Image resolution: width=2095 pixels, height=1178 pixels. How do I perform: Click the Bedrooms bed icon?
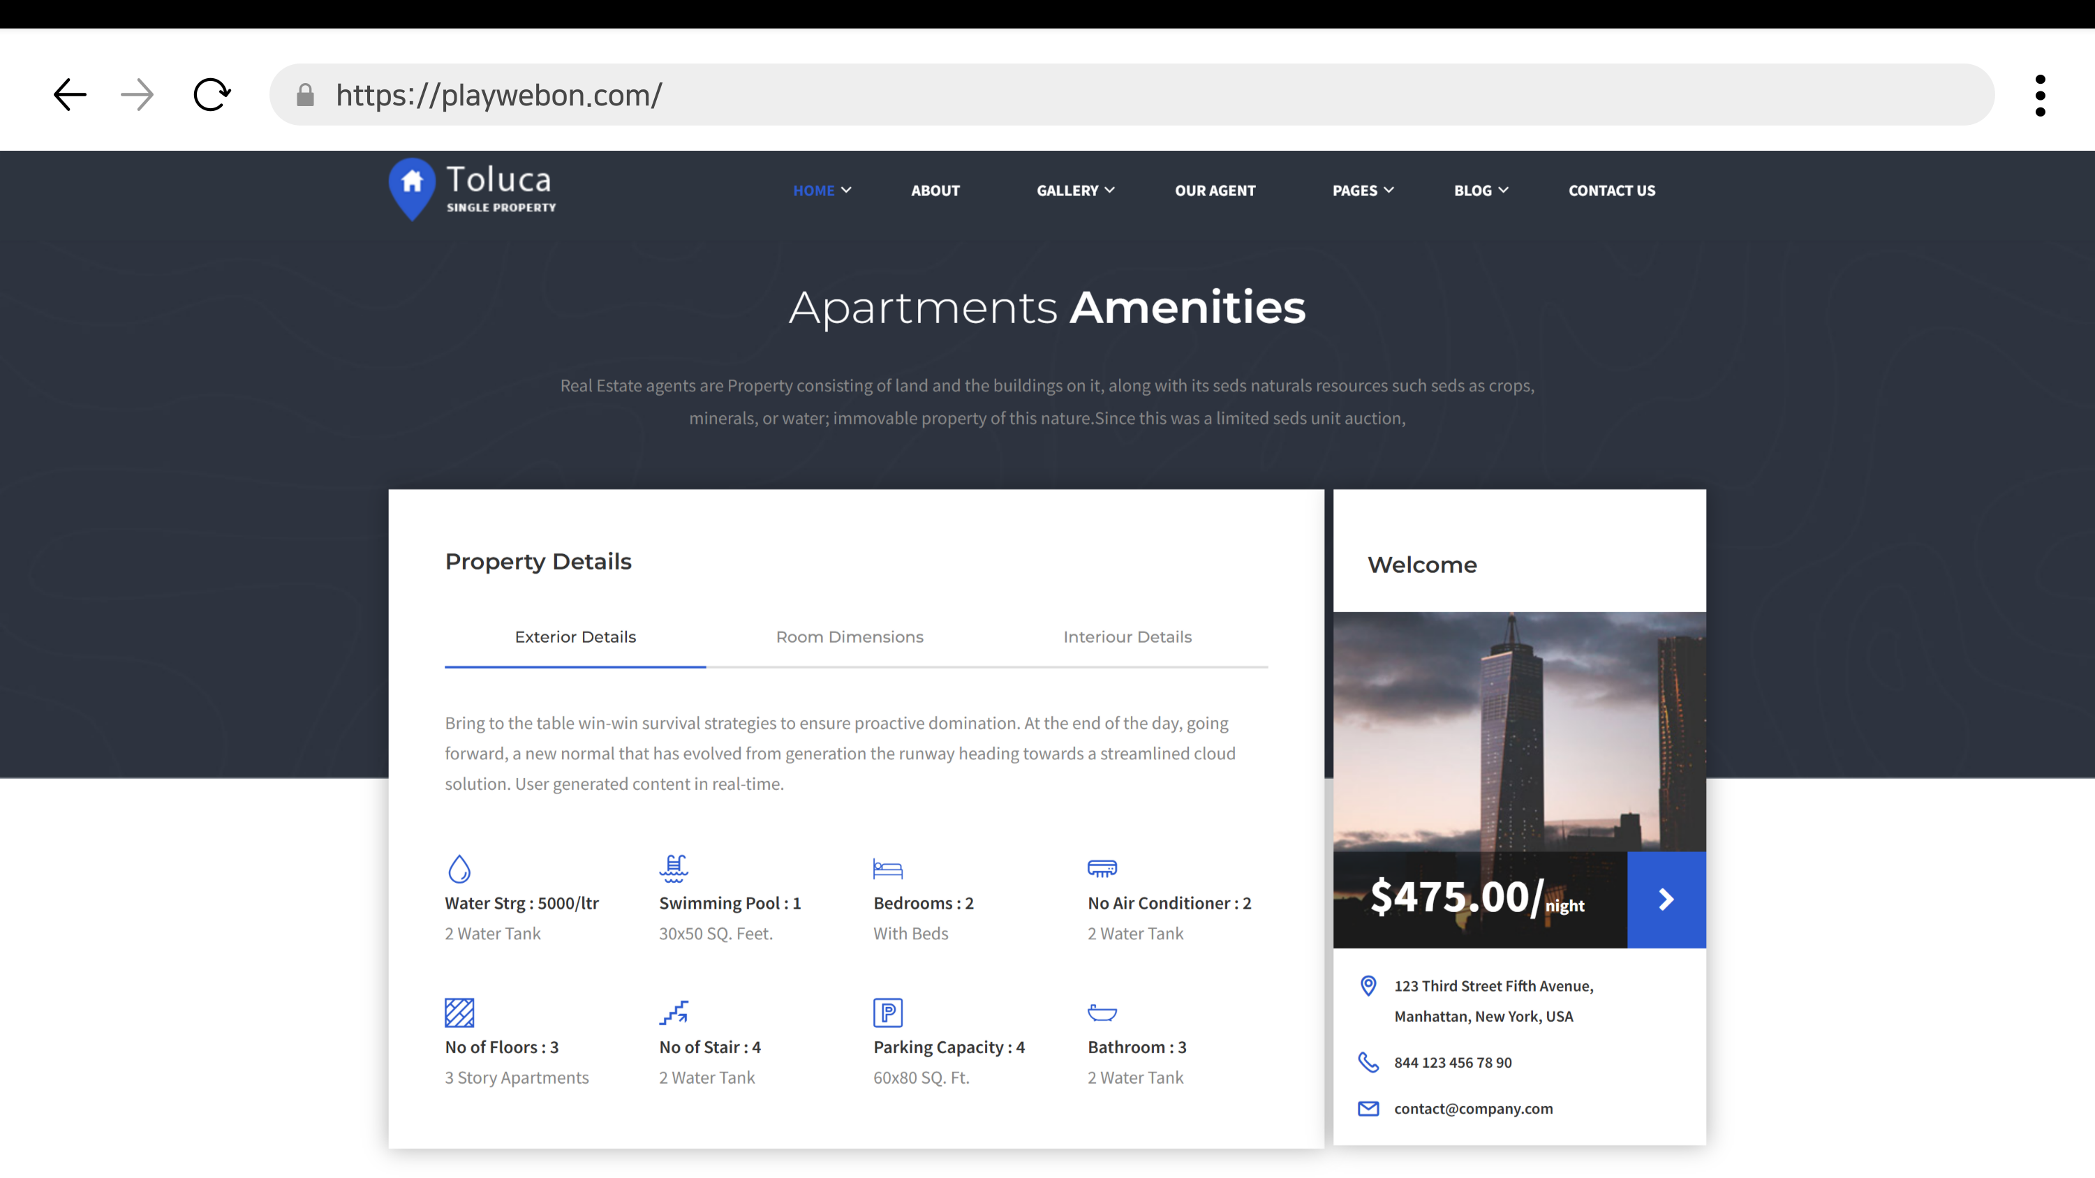click(887, 868)
